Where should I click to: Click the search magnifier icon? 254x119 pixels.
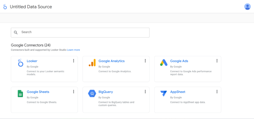click(16, 32)
